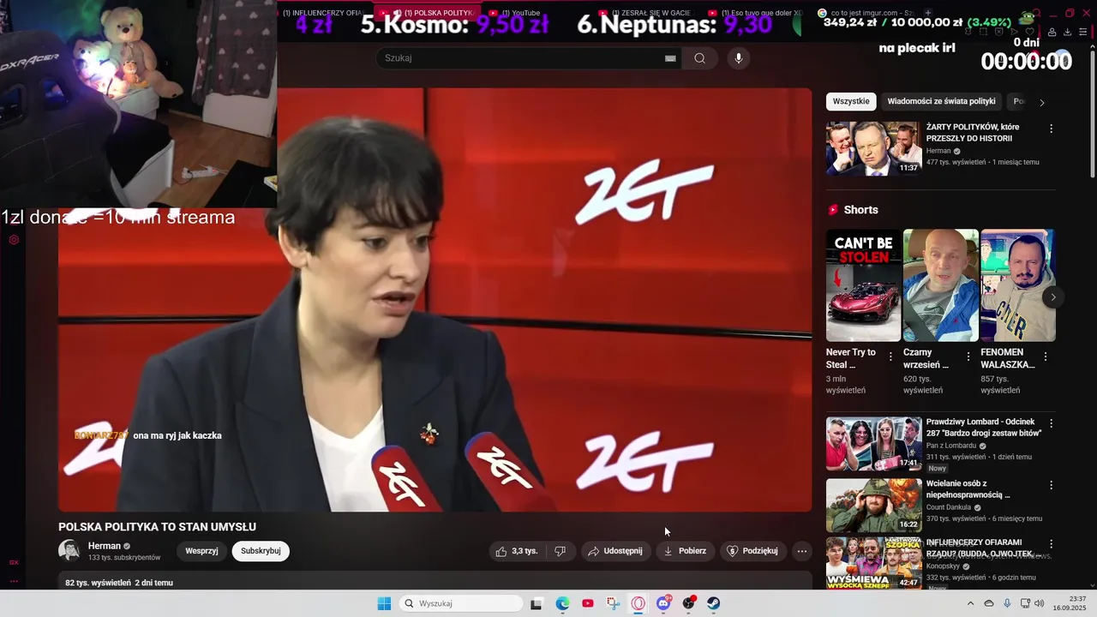Click the taskbar search box Wyszukaj
The image size is (1097, 617).
tap(462, 603)
